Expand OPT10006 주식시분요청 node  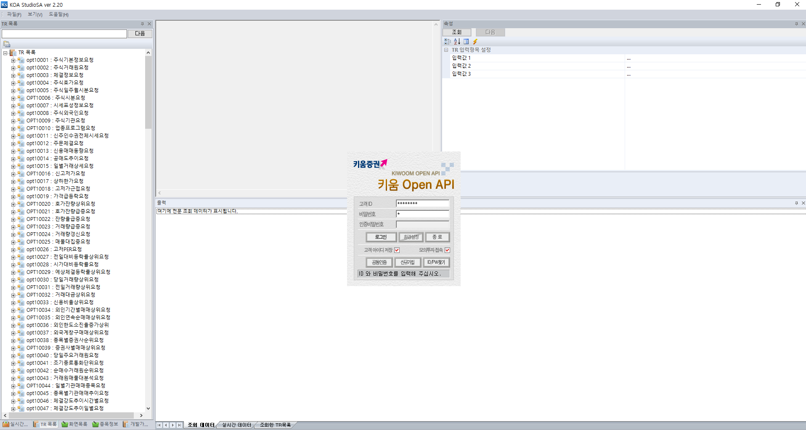pyautogui.click(x=13, y=98)
